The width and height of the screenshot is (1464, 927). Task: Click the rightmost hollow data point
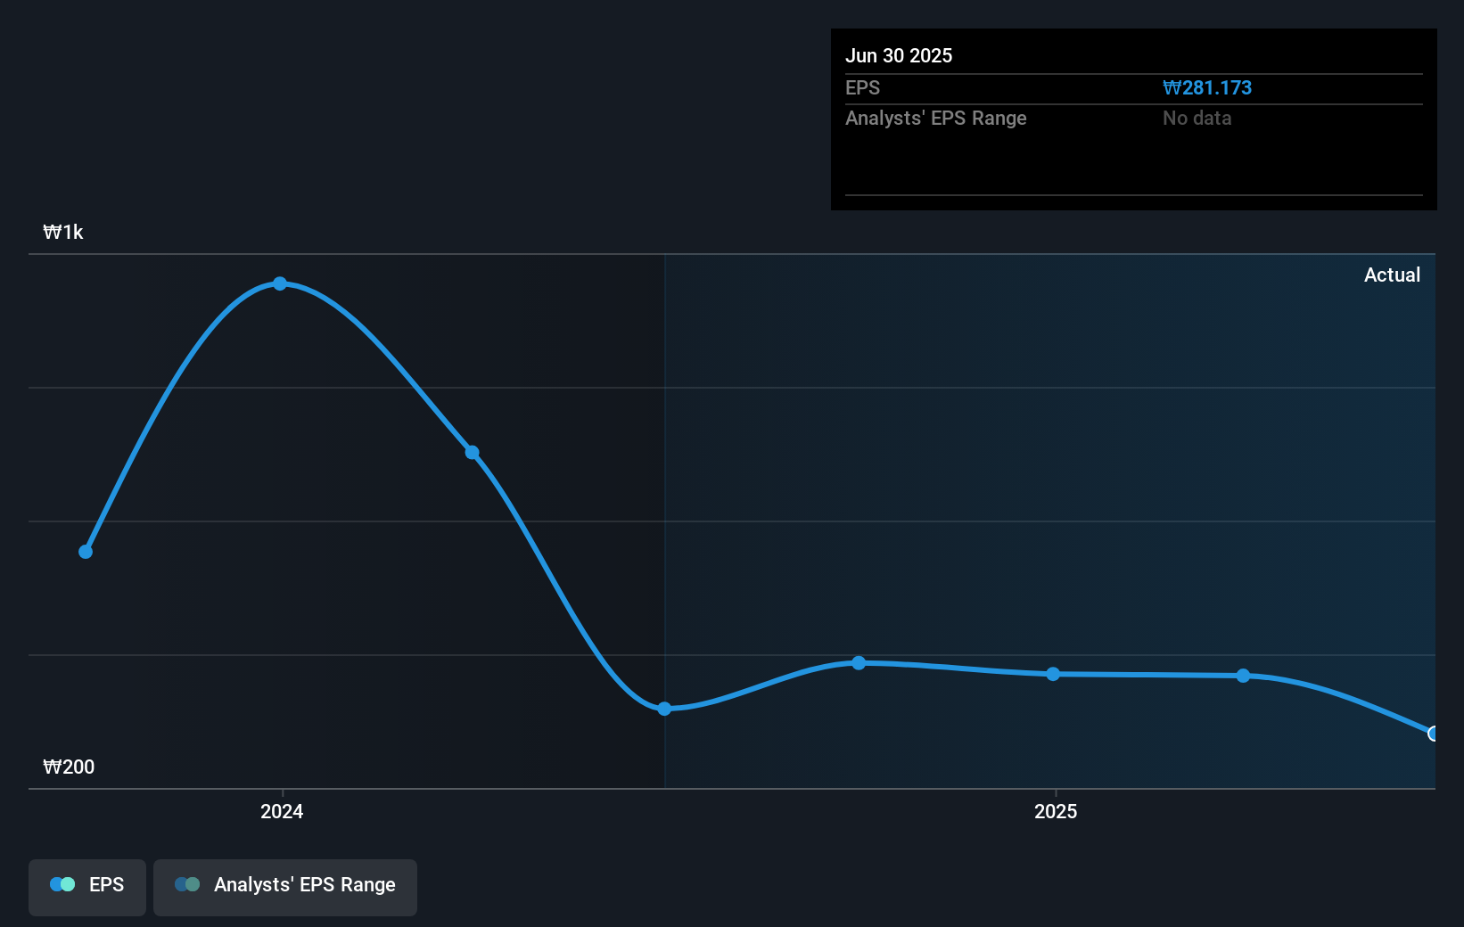coord(1433,734)
